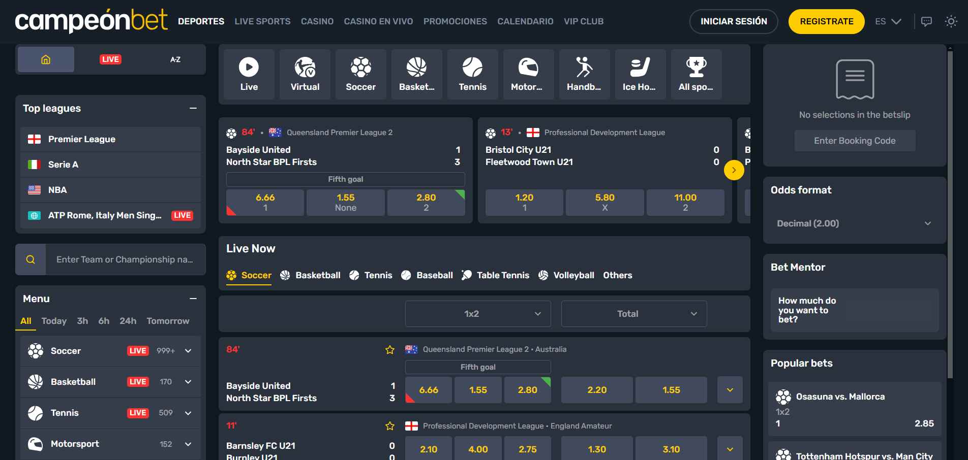Go to PROMOCIONES navigation item
This screenshot has width=968, height=460.
pos(455,21)
